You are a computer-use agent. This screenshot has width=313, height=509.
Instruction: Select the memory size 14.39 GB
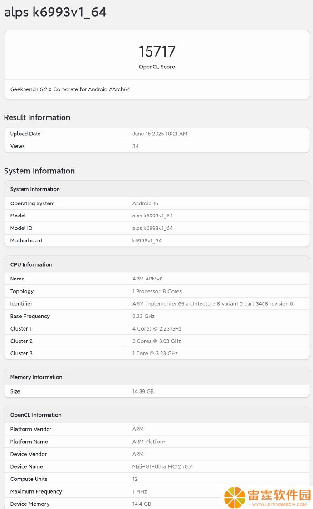tap(143, 392)
